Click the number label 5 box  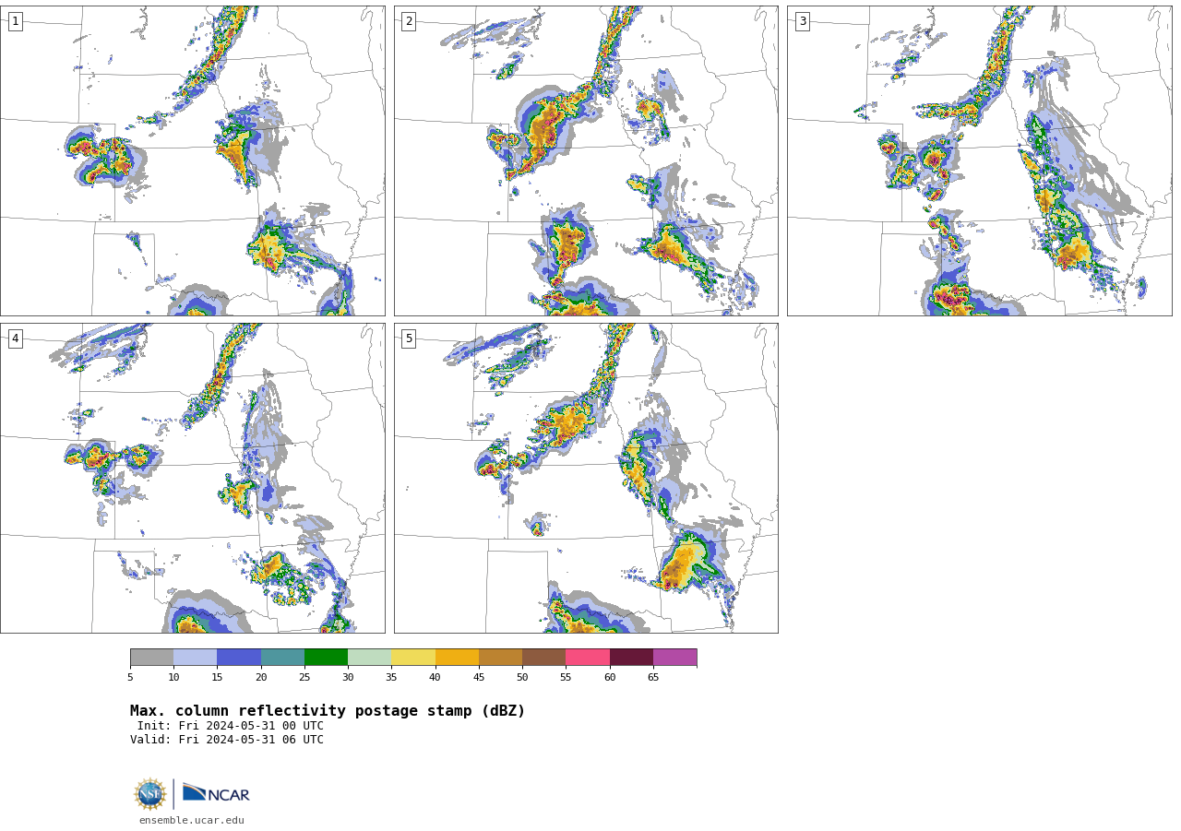409,338
